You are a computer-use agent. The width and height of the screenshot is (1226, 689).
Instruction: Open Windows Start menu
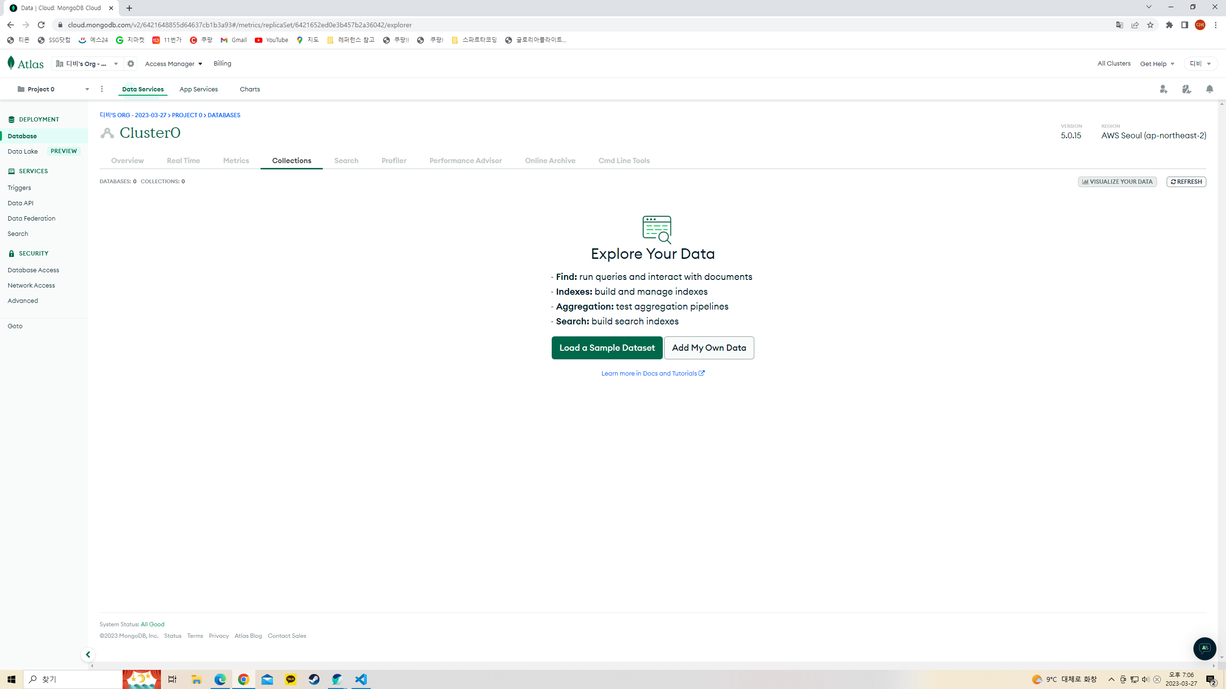coord(11,679)
